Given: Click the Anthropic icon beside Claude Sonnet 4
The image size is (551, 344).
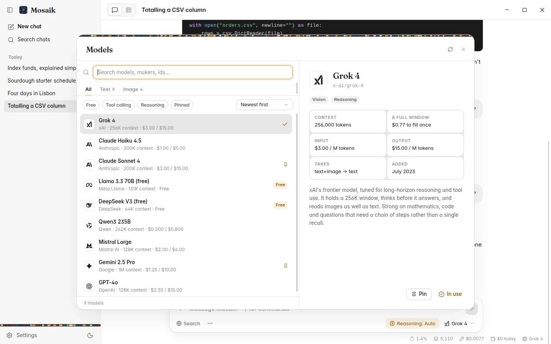Looking at the screenshot, I should coord(89,165).
